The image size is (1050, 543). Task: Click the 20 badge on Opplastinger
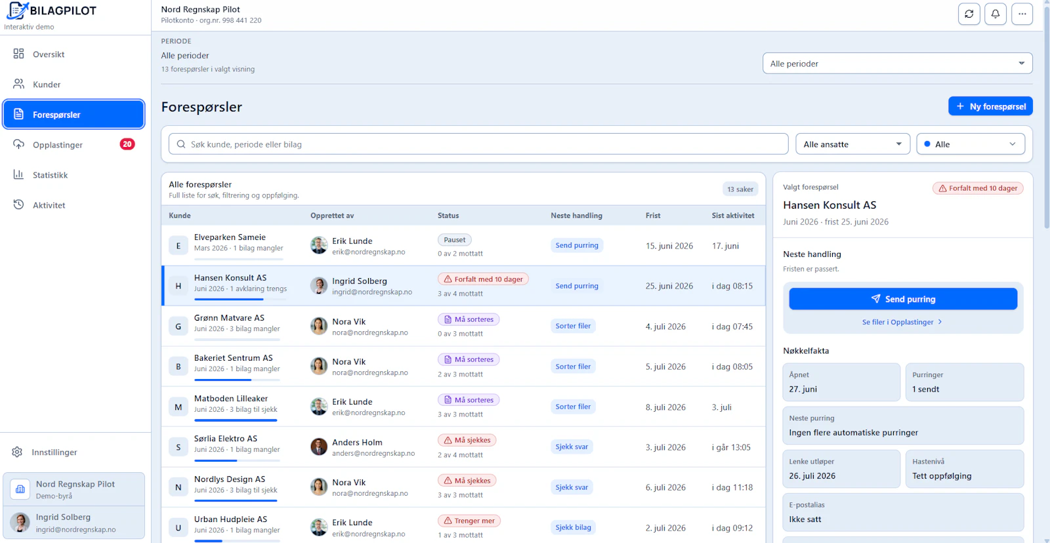(x=127, y=144)
